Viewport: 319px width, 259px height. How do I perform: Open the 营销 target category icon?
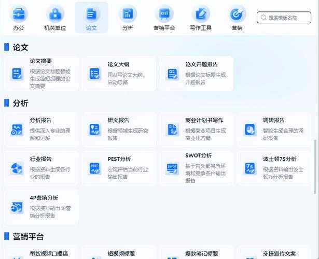point(237,14)
